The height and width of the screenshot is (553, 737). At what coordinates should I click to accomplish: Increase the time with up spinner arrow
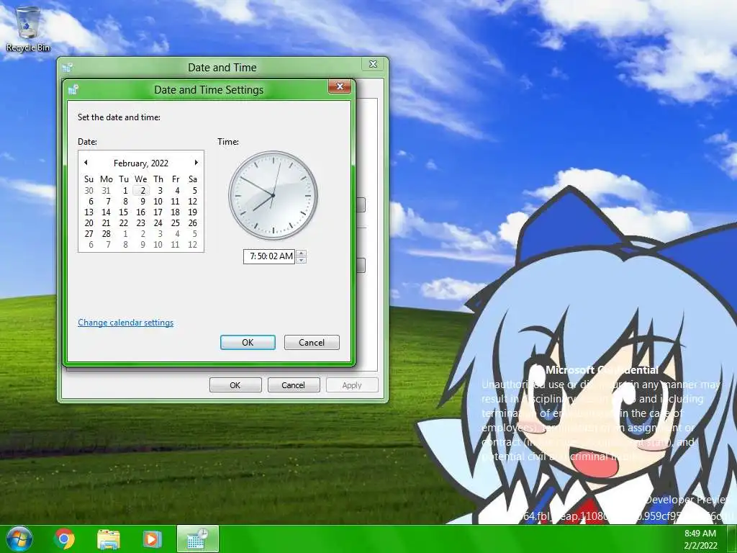pos(302,253)
